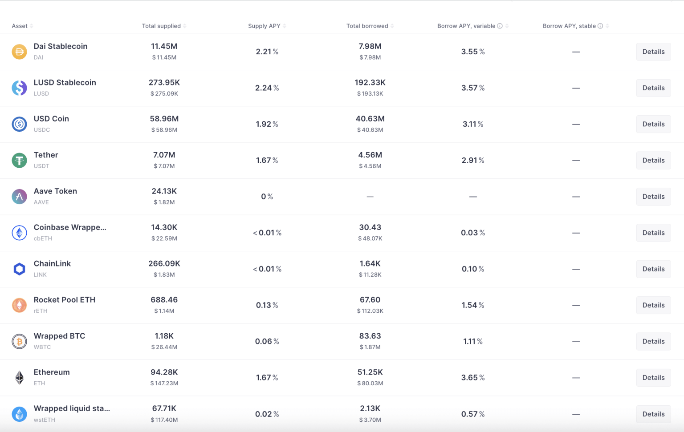This screenshot has height=432, width=684.
Task: Click the Tether USDT logo
Action: click(x=19, y=160)
